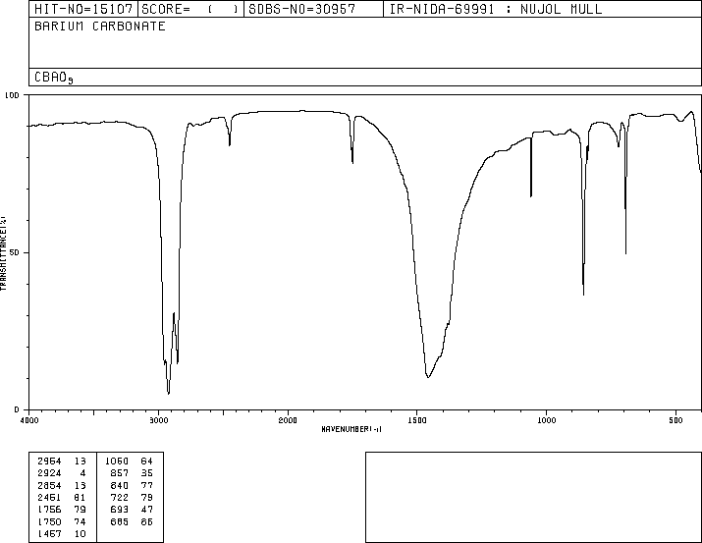Select transmittance value 79 beside 722
This screenshot has width=702, height=543.
click(x=147, y=497)
